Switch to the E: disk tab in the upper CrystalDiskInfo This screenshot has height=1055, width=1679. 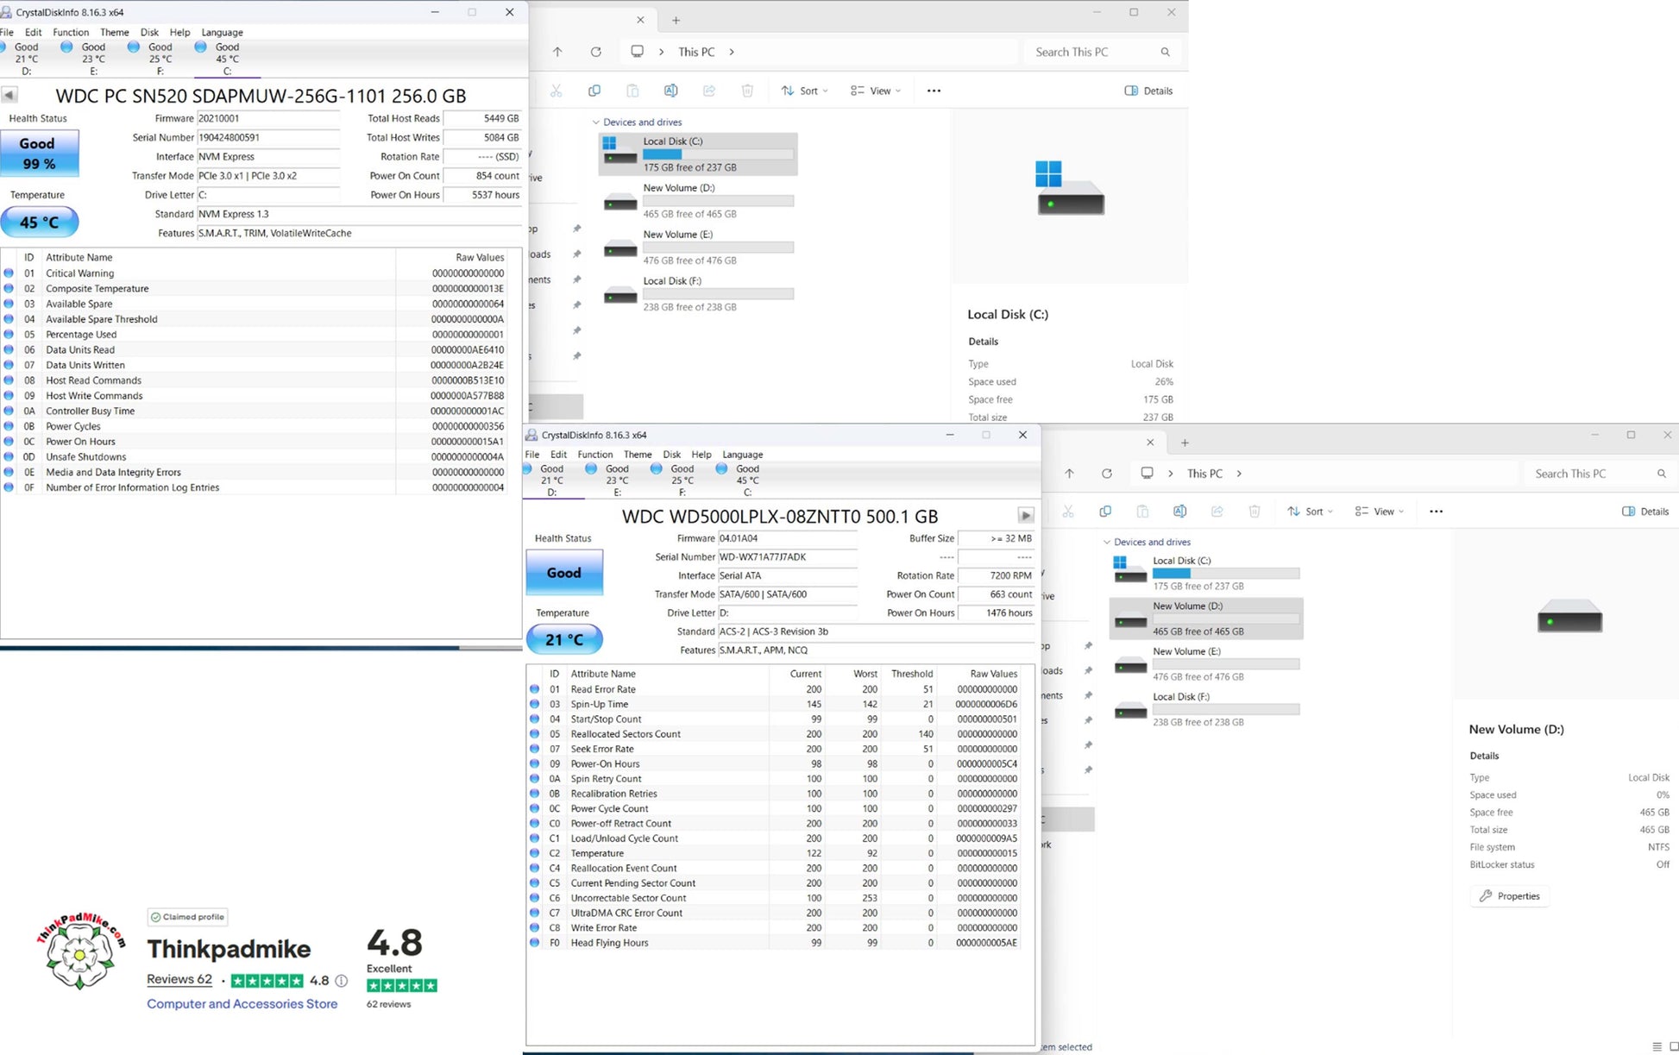coord(93,59)
